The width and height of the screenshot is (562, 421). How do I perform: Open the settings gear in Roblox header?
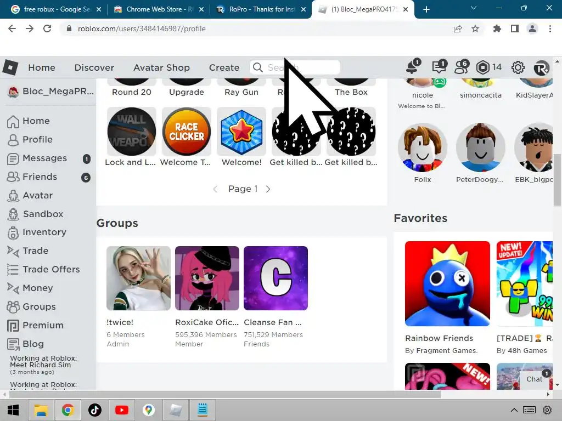coord(518,67)
